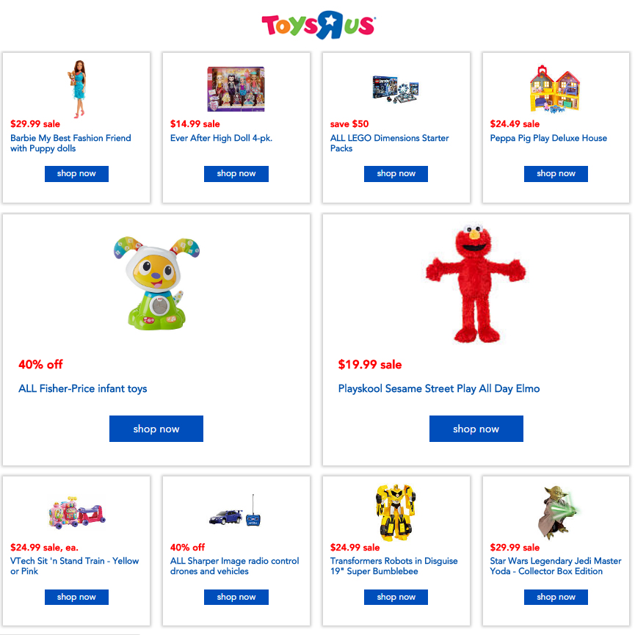Shop now for Fisher-Price infant toys
Viewport: 635px width, 635px height.
click(156, 429)
